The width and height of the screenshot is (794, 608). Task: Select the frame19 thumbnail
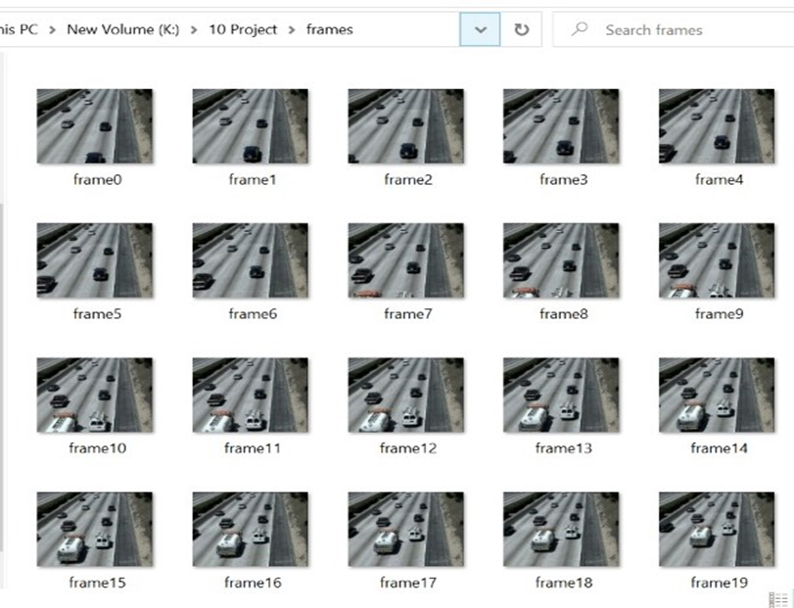click(717, 529)
